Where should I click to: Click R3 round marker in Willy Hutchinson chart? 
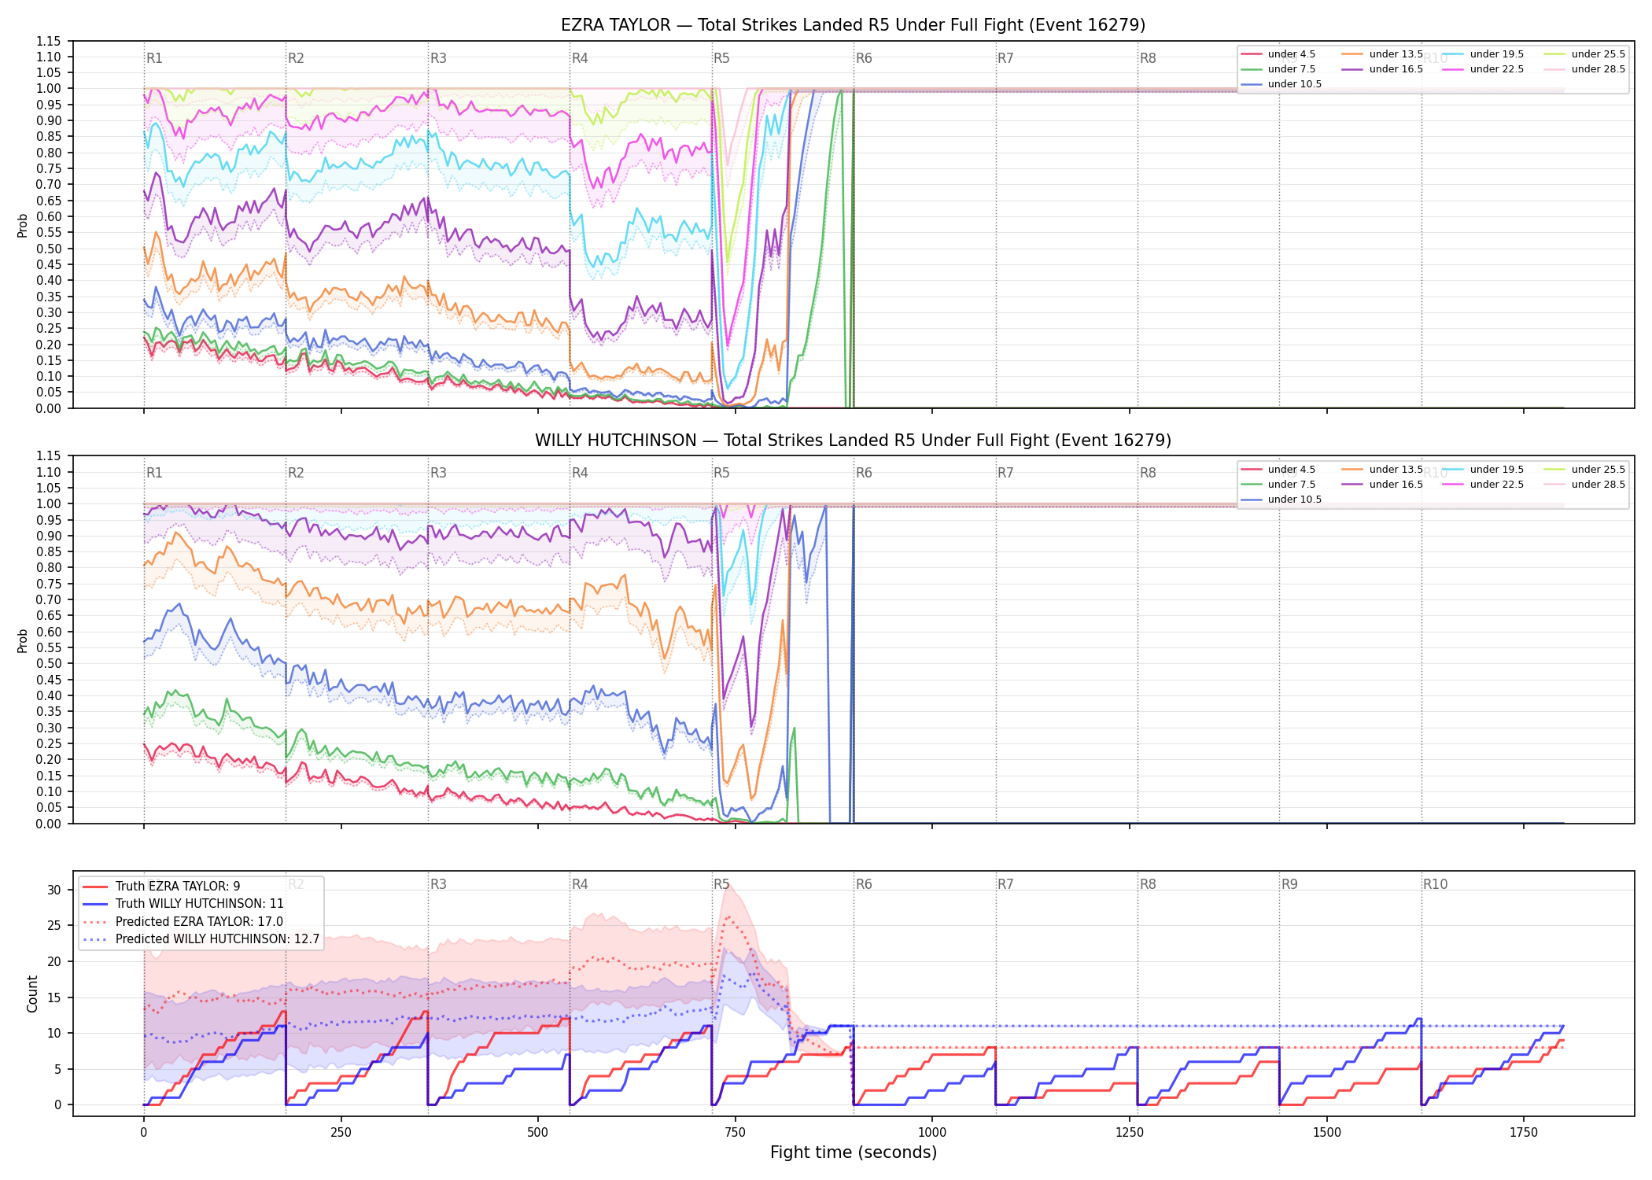438,473
